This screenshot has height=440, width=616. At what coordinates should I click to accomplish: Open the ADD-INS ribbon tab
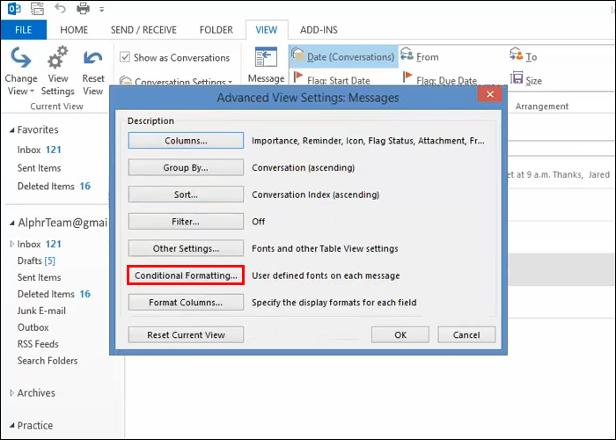319,30
